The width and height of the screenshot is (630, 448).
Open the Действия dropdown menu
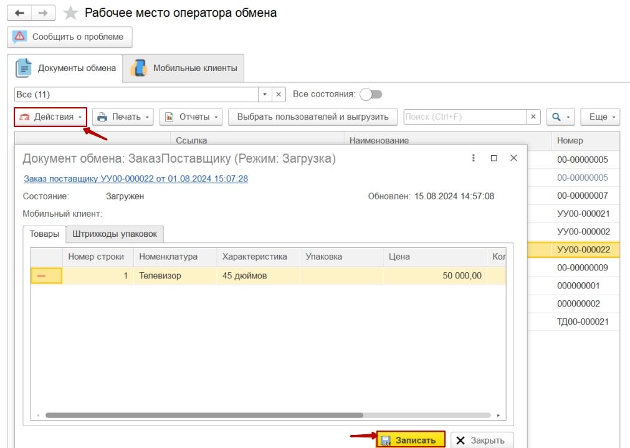(x=50, y=117)
